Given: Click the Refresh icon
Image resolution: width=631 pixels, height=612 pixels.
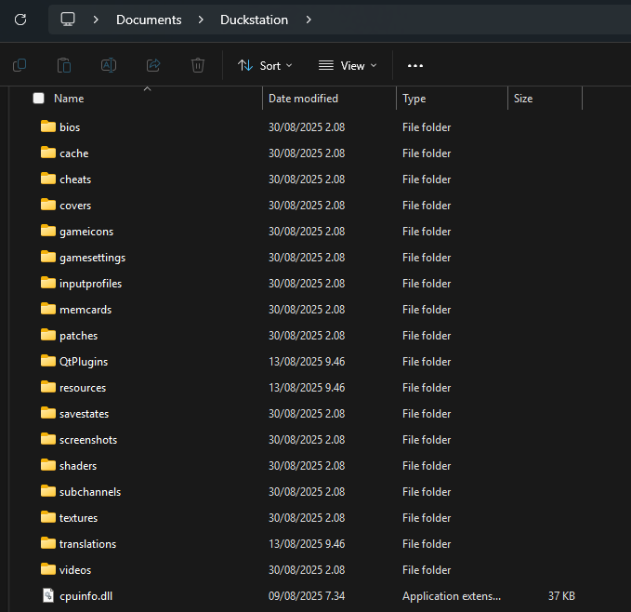Looking at the screenshot, I should 20,20.
